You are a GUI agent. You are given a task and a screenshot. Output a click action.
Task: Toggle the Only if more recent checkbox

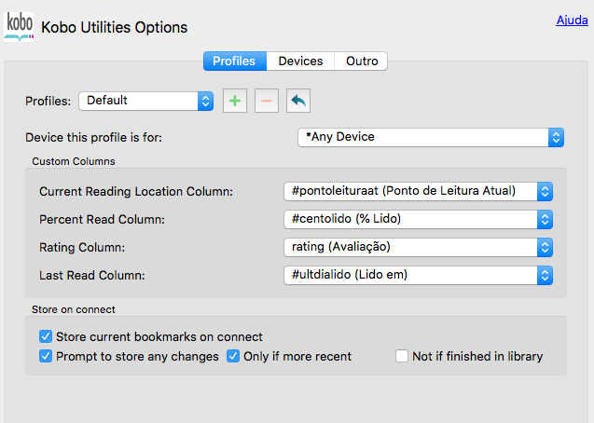tap(233, 356)
